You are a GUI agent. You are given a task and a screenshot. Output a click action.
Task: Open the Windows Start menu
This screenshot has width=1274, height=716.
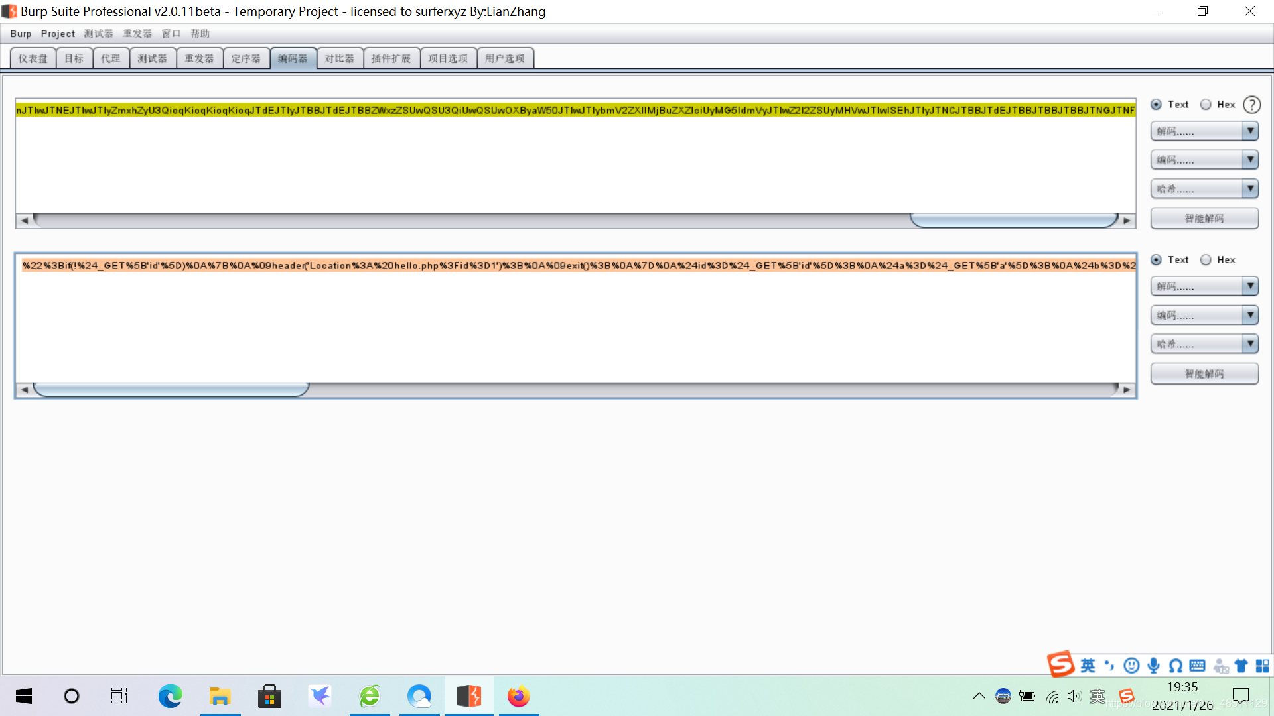click(24, 696)
